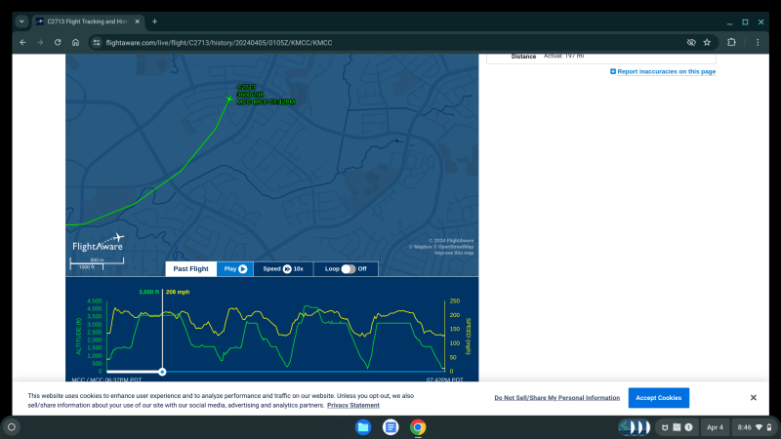The width and height of the screenshot is (781, 439).
Task: Click the plus icon beside Report inaccuracies
Action: coord(613,71)
